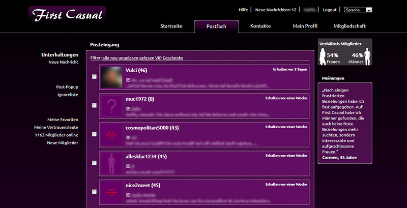The height and width of the screenshot is (208, 407).
Task: Open the Ignoreliste in the sidebar
Action: click(67, 95)
